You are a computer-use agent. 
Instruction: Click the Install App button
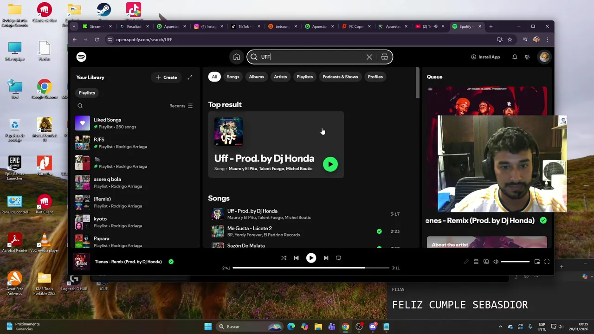(x=485, y=57)
